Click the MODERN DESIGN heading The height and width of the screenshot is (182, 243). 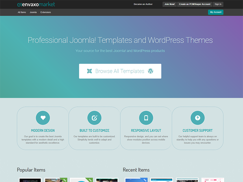(43, 130)
